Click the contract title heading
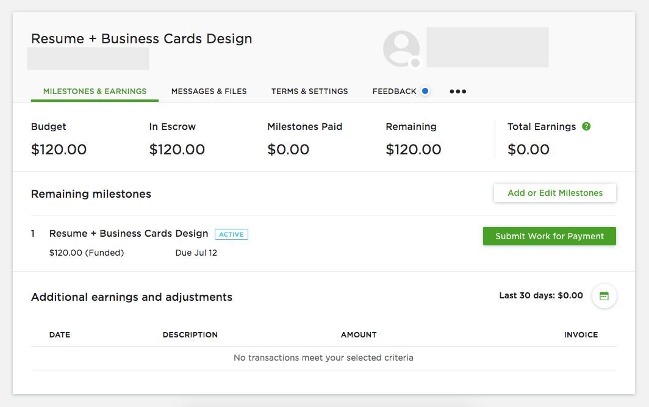 point(142,38)
